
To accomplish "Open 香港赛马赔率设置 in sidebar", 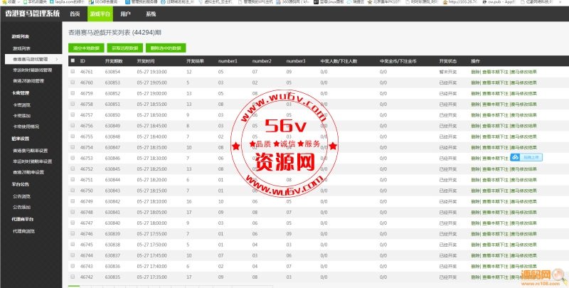I will pos(30,151).
